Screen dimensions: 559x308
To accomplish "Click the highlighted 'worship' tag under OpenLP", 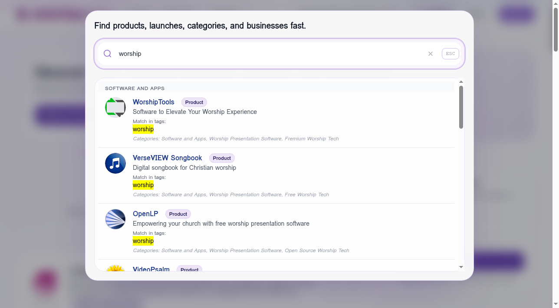I will 143,241.
